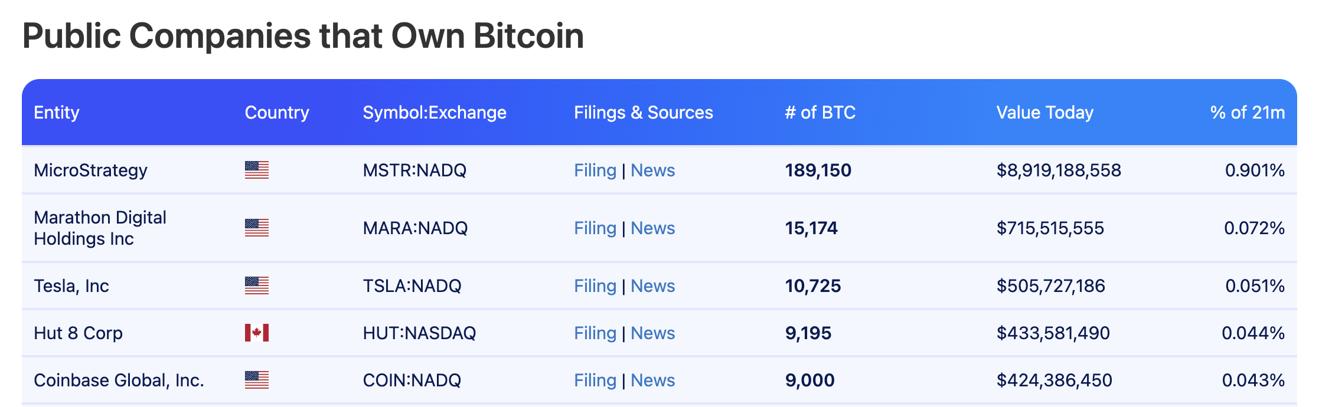This screenshot has height=407, width=1319.
Task: Click the Canadian flag beside Hut 8 Corp
Action: (256, 333)
